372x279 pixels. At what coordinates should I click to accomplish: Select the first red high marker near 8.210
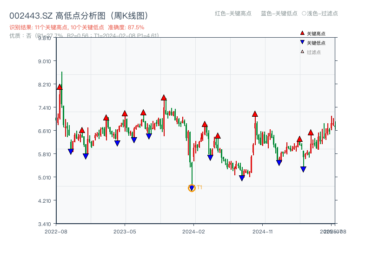(x=60, y=87)
